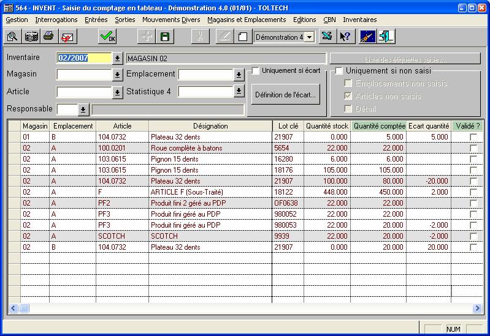
Task: Open the Sorties menu
Action: pos(125,20)
